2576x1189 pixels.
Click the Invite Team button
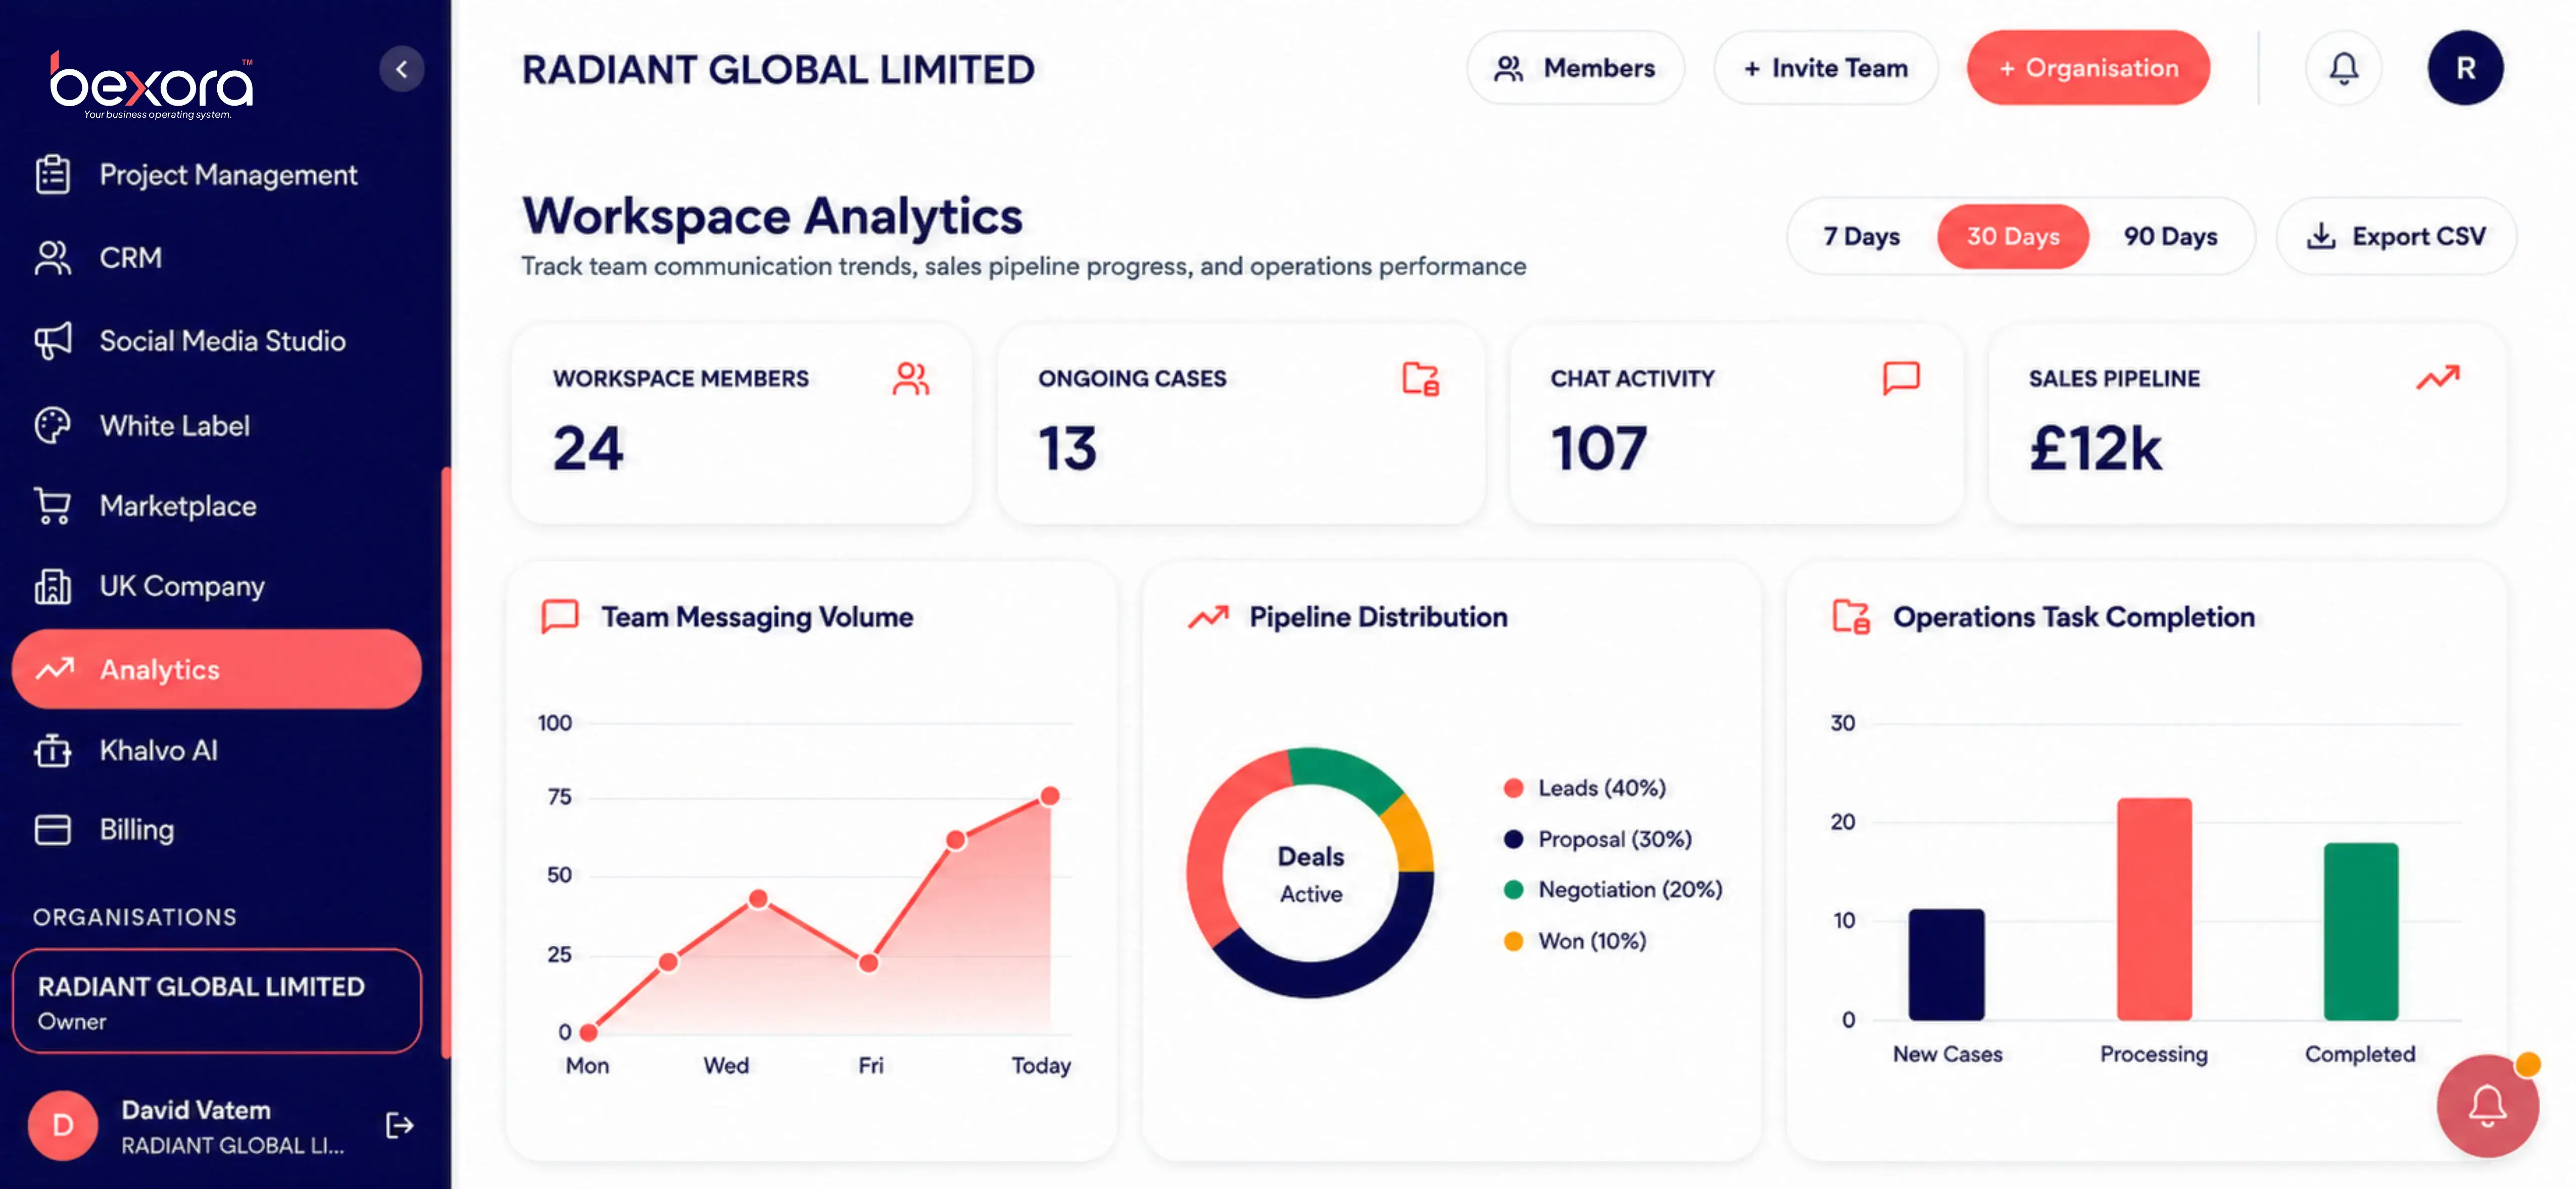pos(1826,68)
